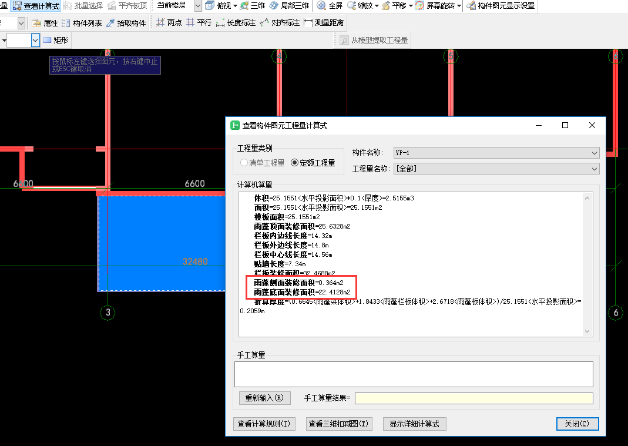This screenshot has width=628, height=446.
Task: Click the 测量距离 tool
Action: pos(324,23)
